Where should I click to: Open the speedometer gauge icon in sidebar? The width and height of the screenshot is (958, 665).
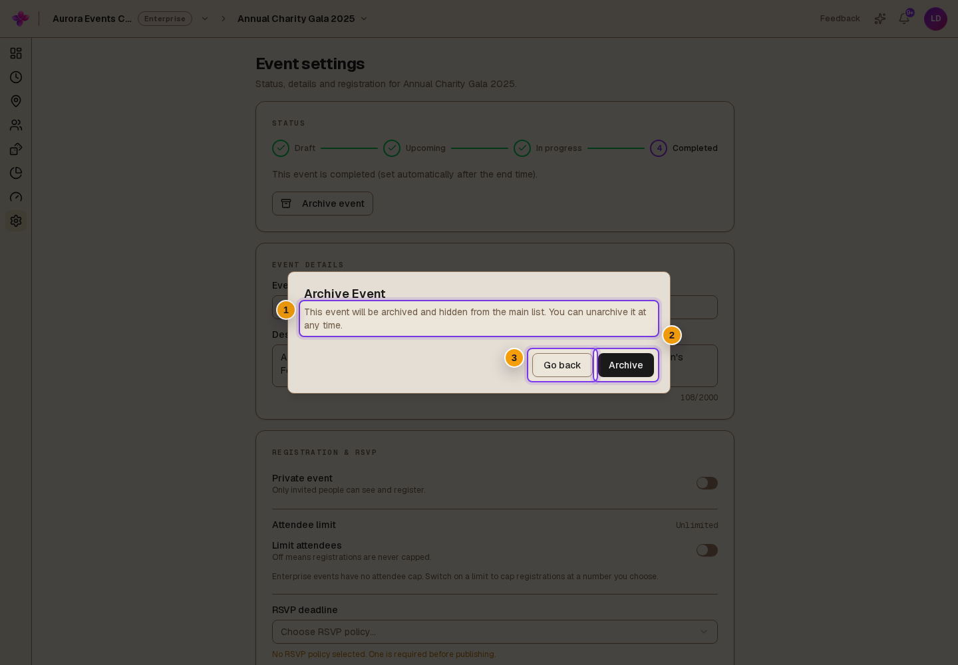(16, 197)
